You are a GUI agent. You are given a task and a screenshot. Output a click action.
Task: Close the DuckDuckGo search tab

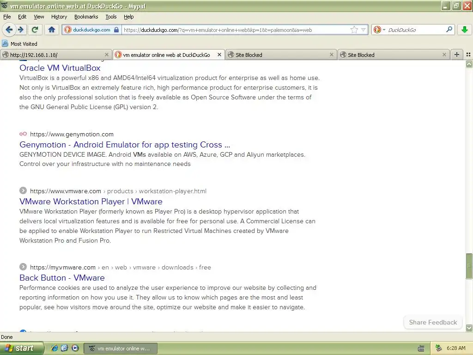tap(219, 55)
